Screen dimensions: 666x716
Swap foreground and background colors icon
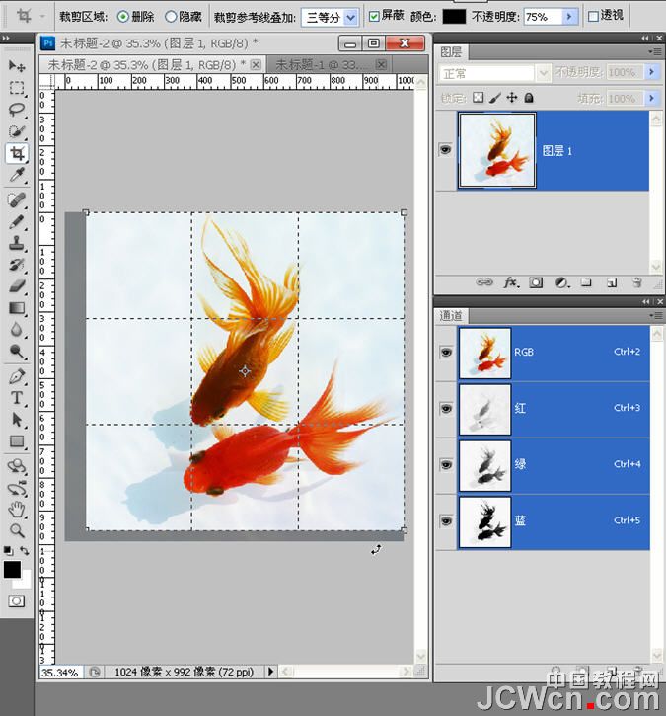[x=25, y=551]
